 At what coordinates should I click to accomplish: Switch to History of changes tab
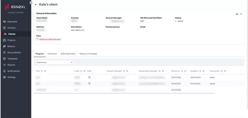(88, 54)
